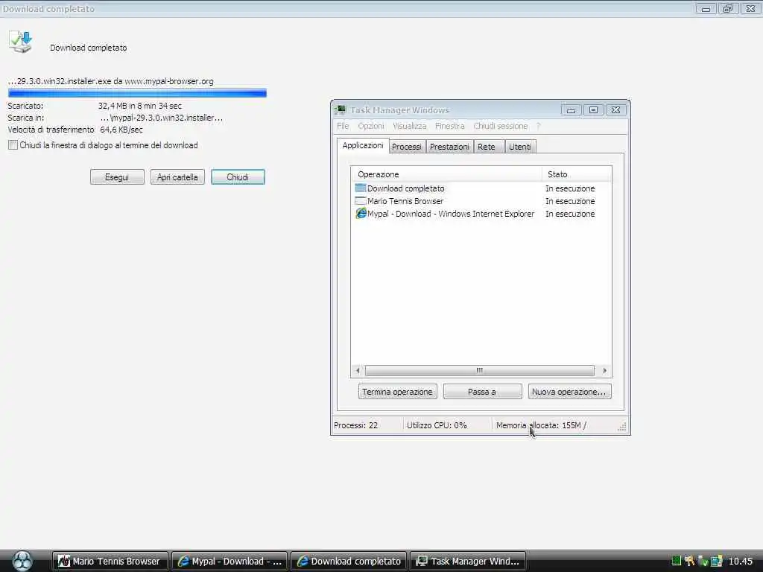The height and width of the screenshot is (572, 763).
Task: Click the Memoria allocata: 155M status entry
Action: click(541, 425)
